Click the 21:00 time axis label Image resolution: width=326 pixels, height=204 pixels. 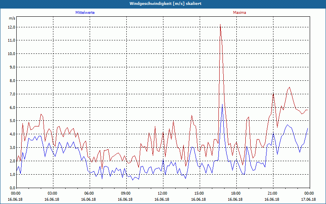(x=273, y=193)
